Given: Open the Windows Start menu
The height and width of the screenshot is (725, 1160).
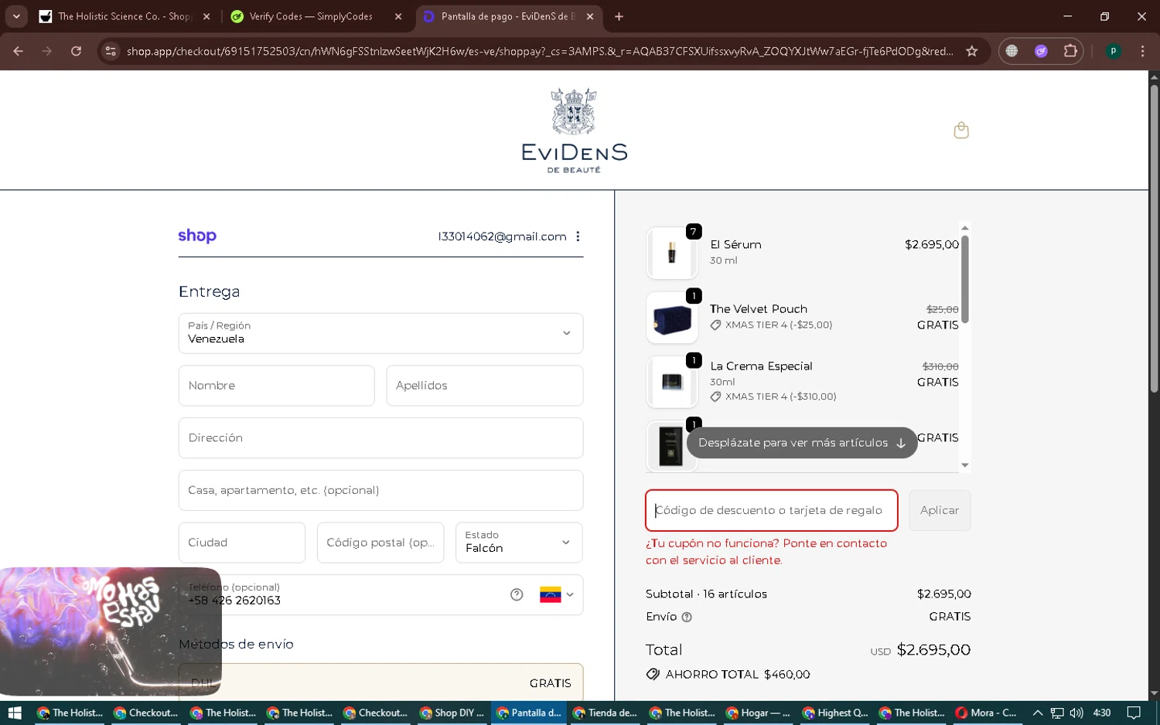Looking at the screenshot, I should (x=14, y=713).
